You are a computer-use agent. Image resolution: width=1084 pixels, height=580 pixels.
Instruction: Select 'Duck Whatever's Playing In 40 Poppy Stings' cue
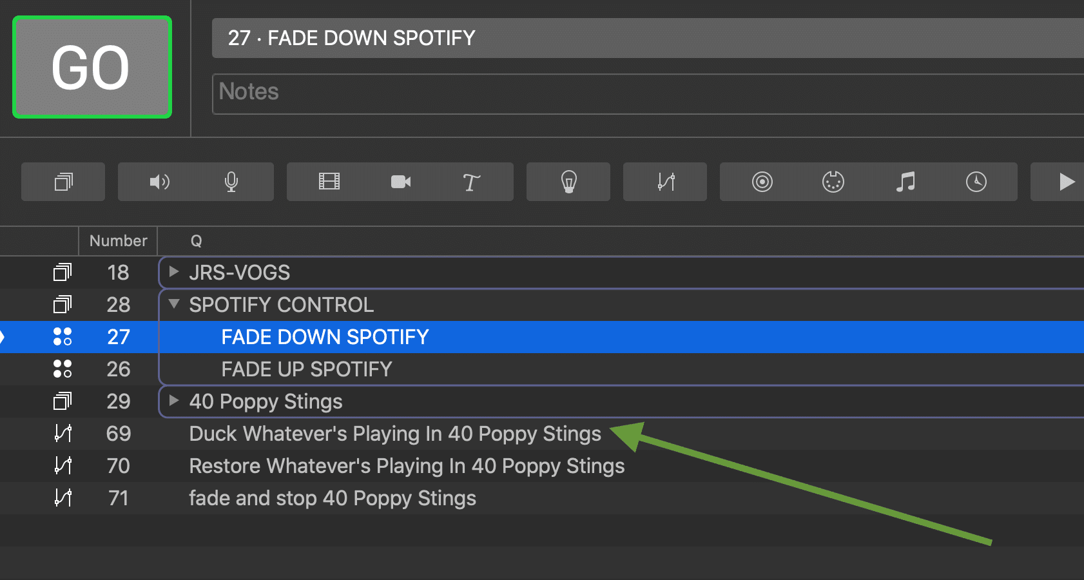coord(395,434)
